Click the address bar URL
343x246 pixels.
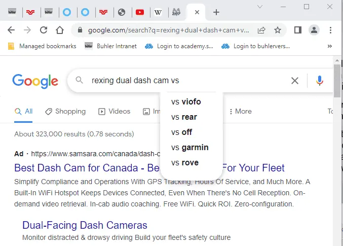point(168,30)
